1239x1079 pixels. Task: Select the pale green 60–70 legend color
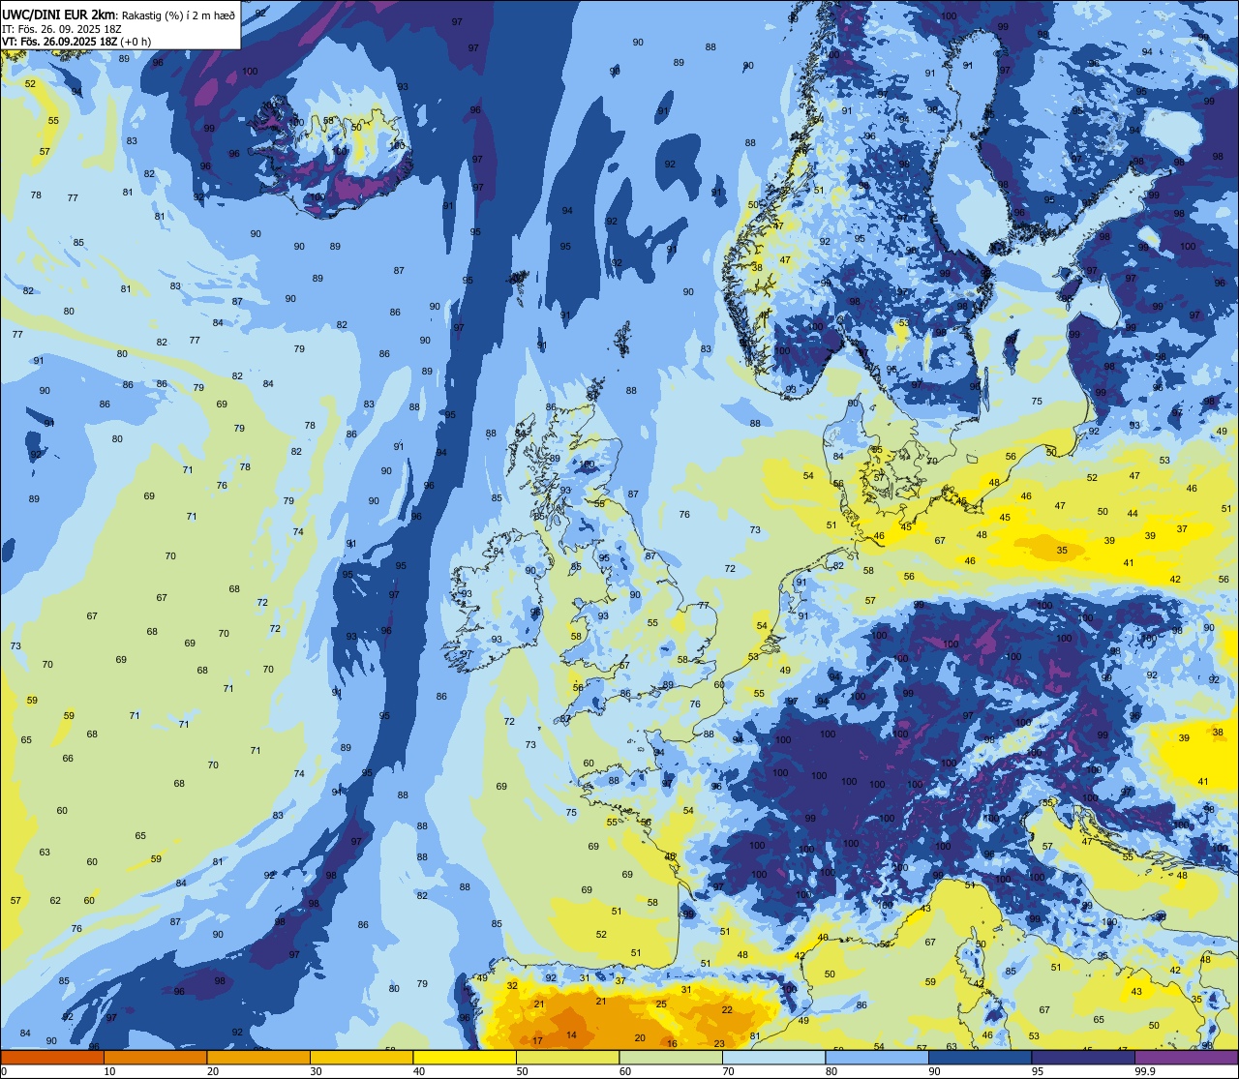(671, 1057)
